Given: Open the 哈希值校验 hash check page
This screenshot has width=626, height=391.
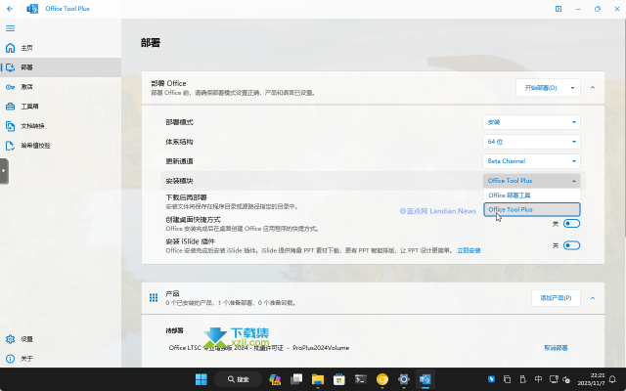Looking at the screenshot, I should 61,146.
